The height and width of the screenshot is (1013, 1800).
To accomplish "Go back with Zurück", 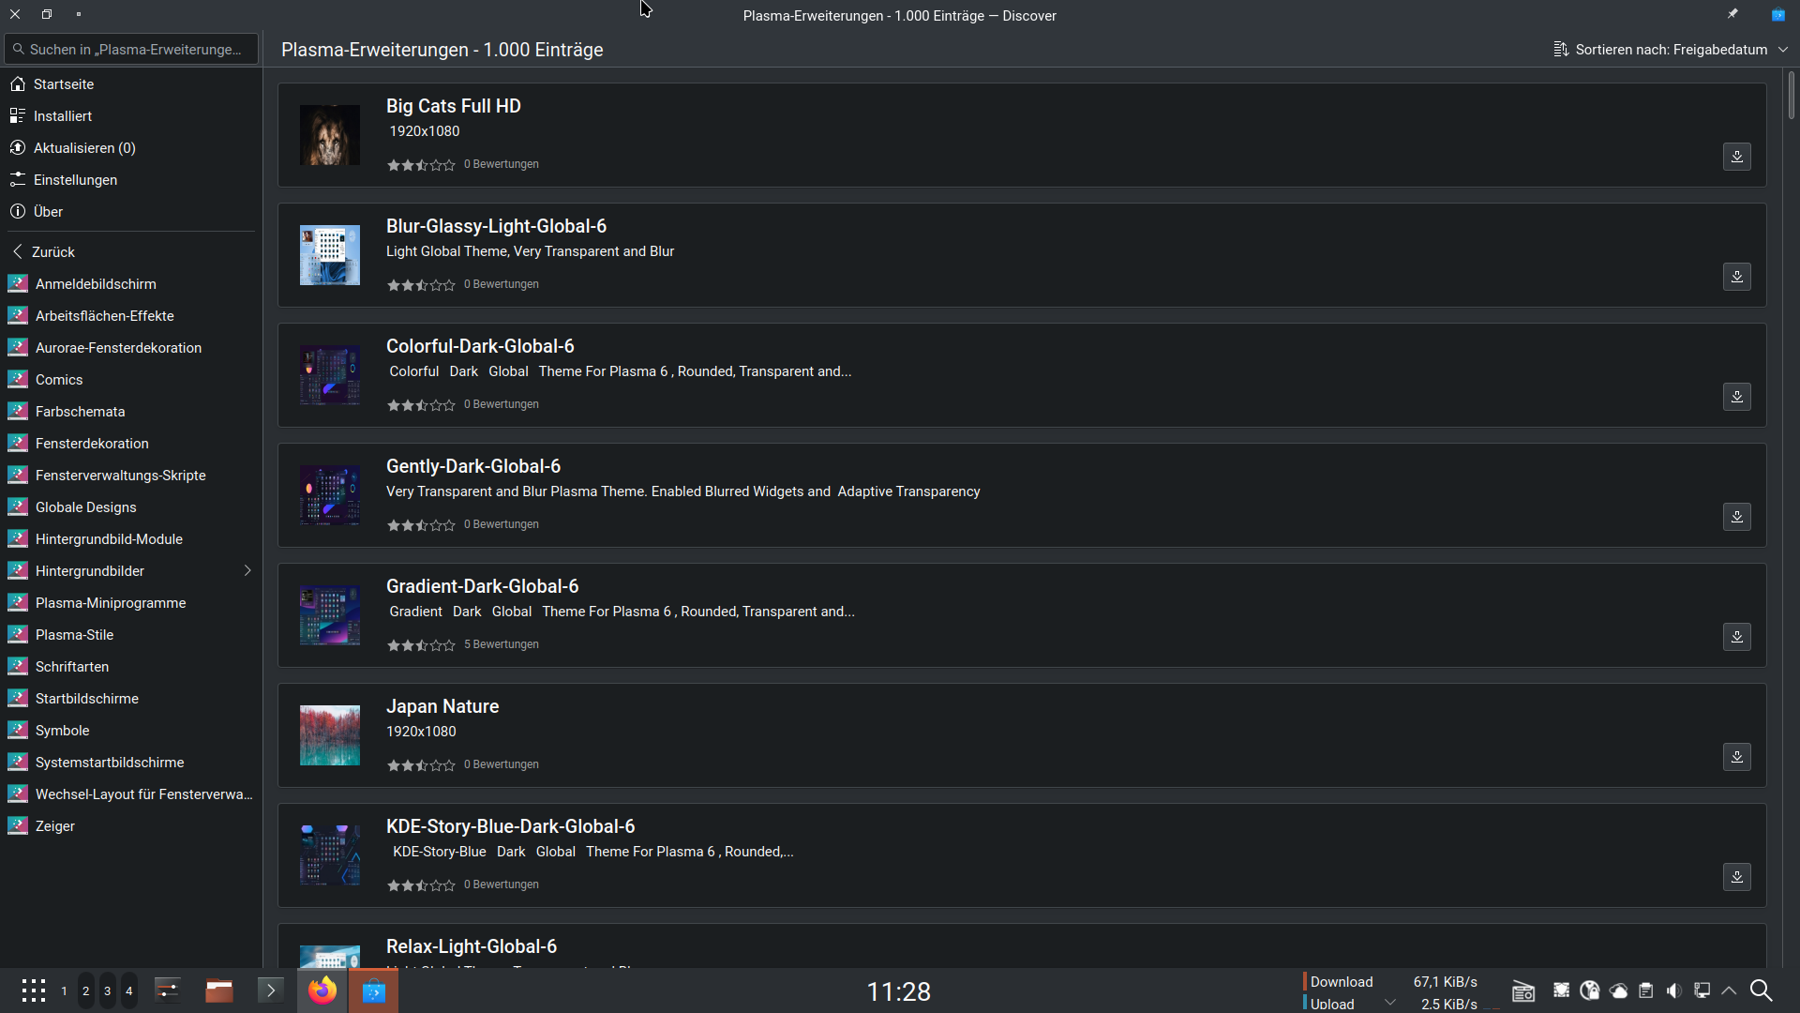I will point(131,252).
